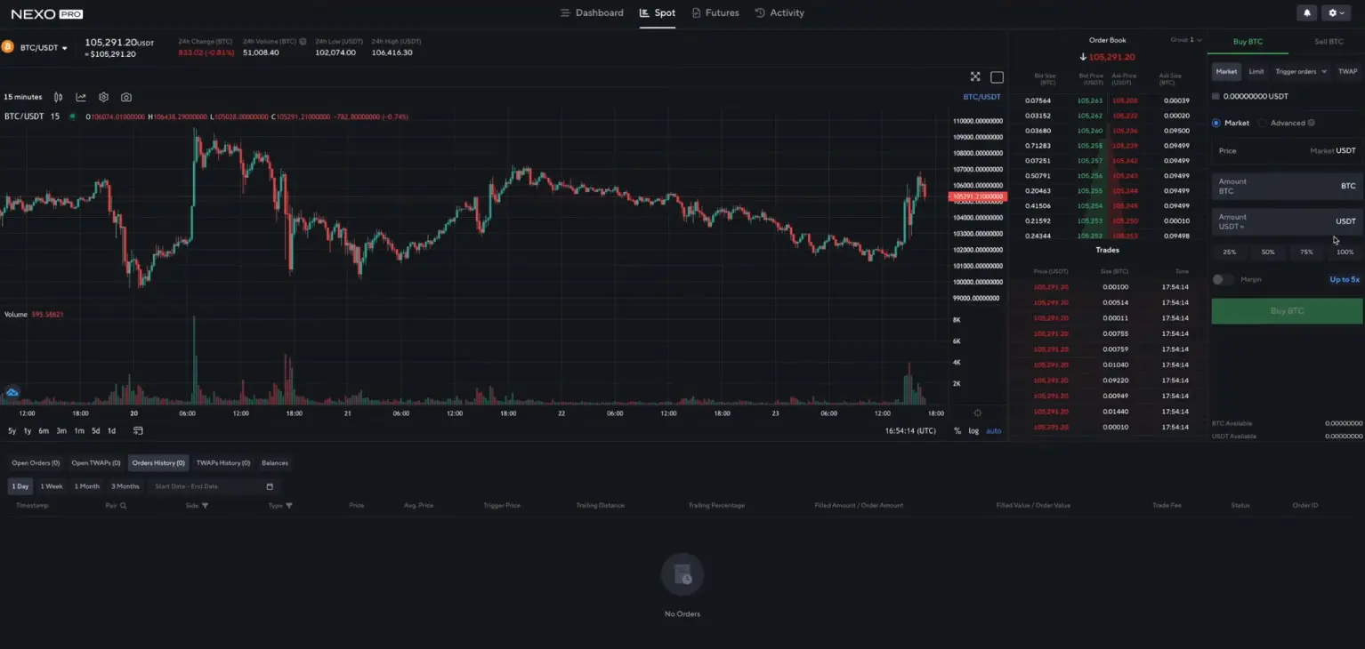The height and width of the screenshot is (649, 1365).
Task: Click the info icon next to 24h Volume
Action: pos(303,42)
